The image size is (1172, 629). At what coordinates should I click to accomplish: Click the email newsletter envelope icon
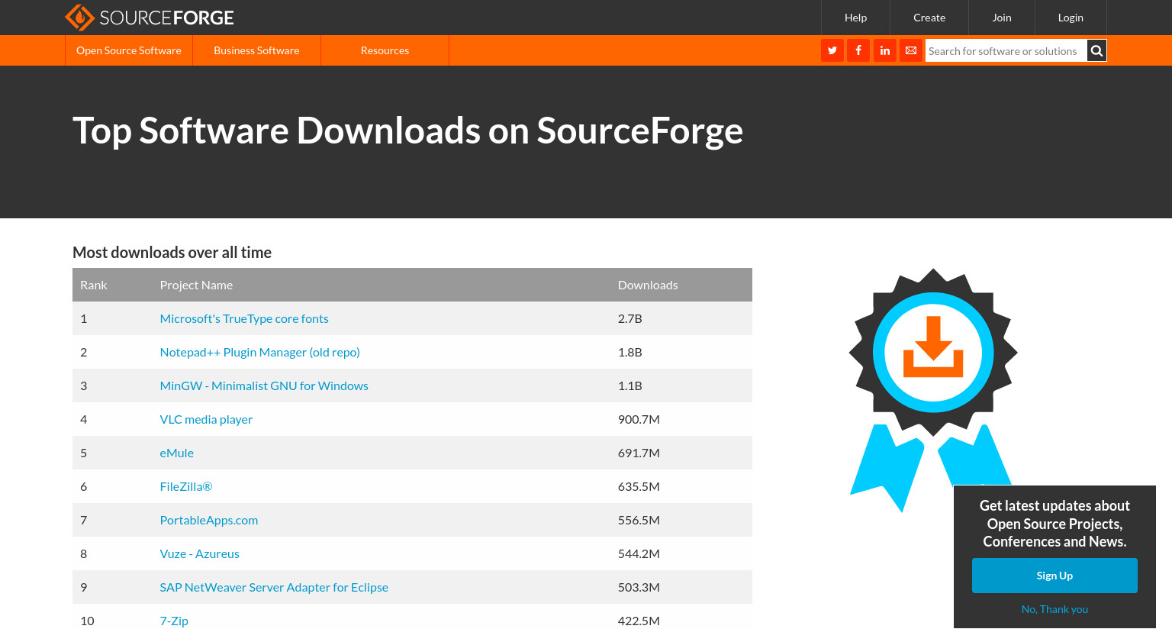coord(911,50)
